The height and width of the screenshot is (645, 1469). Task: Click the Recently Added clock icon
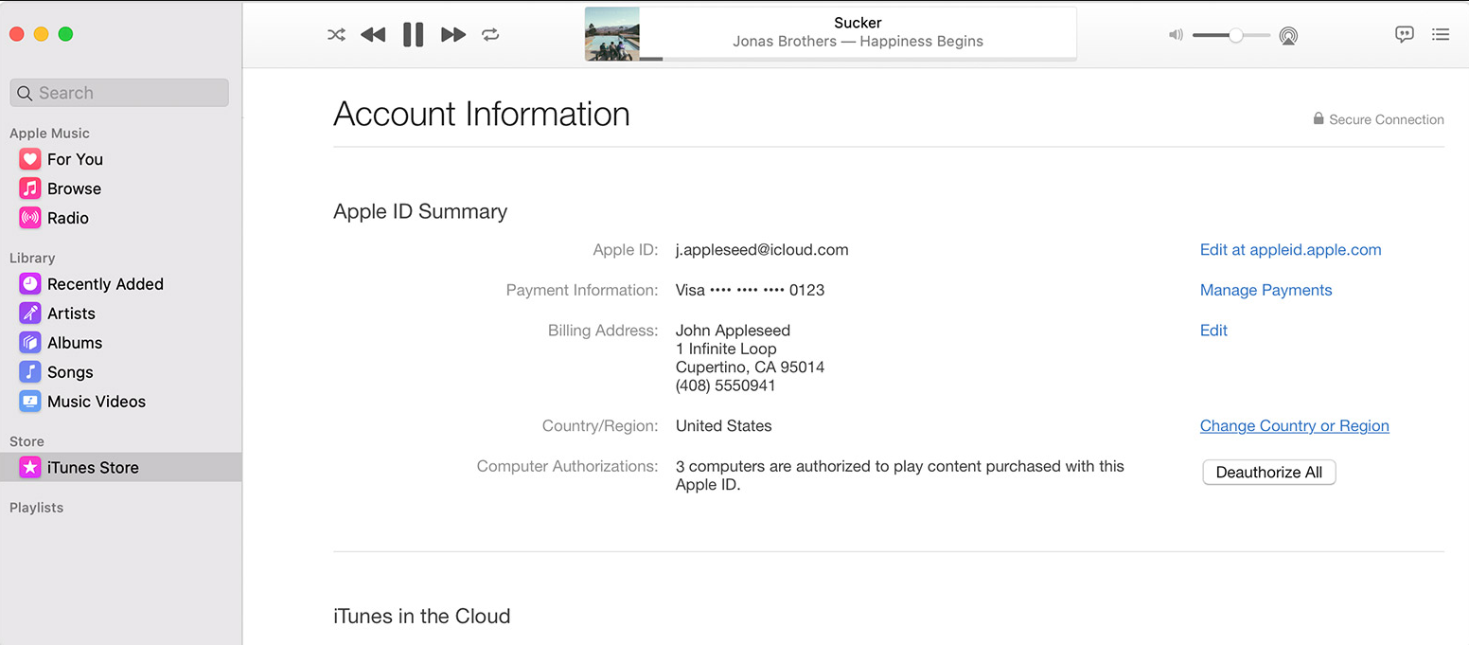[30, 284]
